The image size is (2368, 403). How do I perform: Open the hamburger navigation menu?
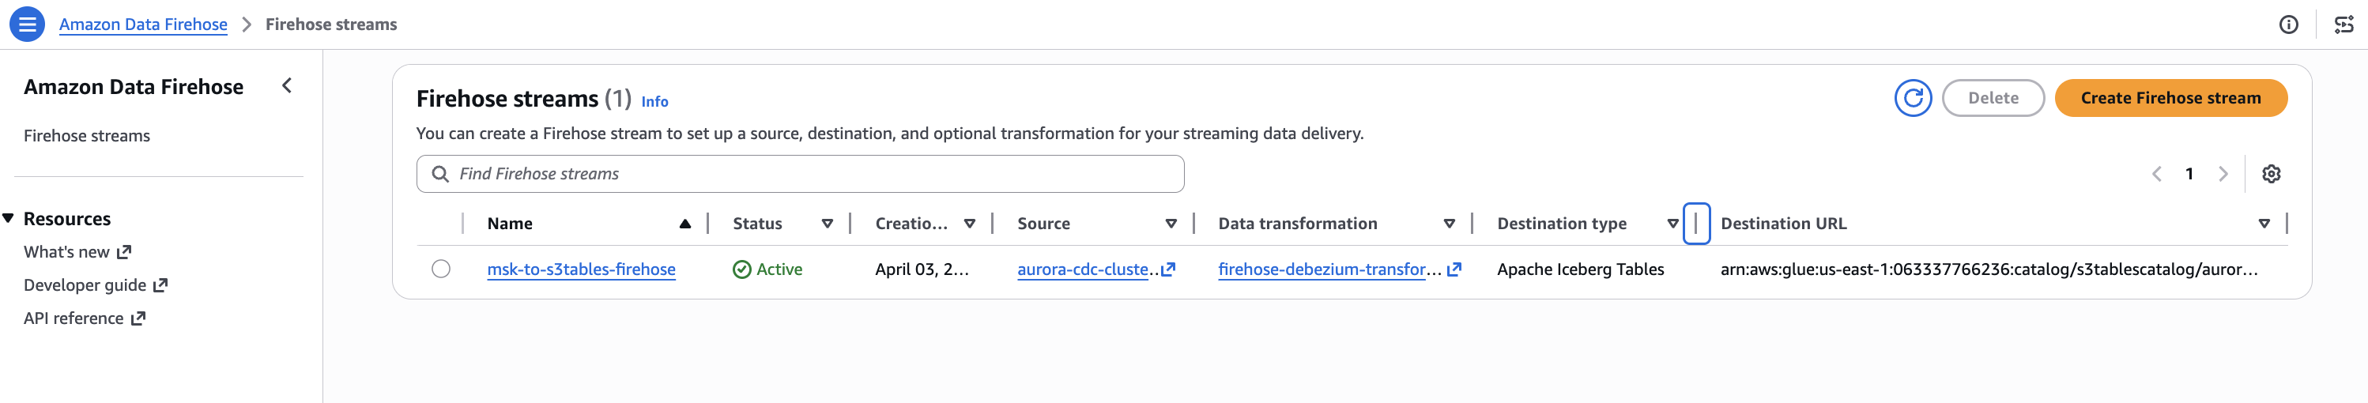coord(27,24)
